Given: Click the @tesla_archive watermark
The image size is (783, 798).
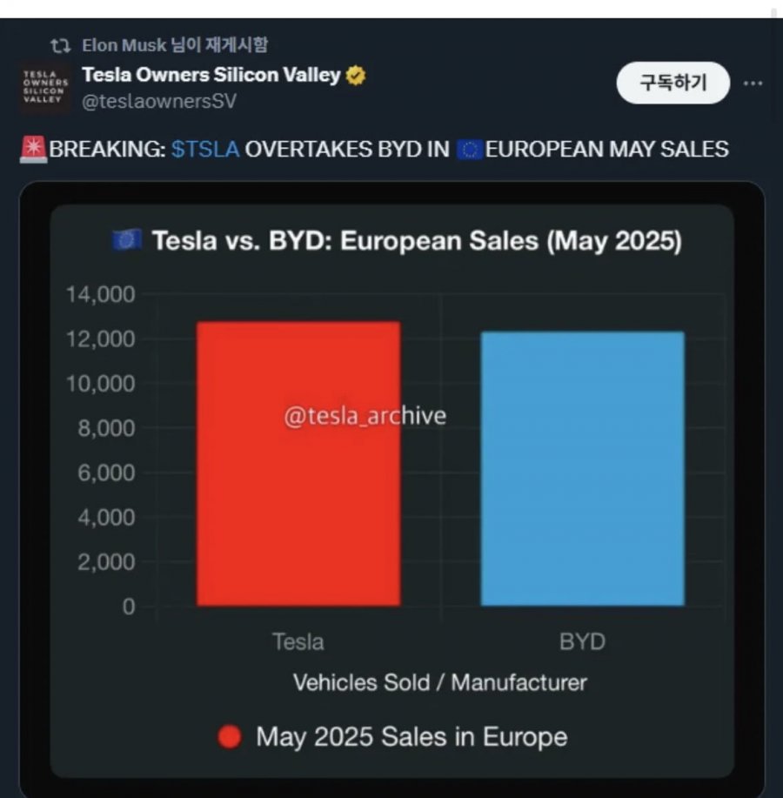Looking at the screenshot, I should tap(365, 416).
